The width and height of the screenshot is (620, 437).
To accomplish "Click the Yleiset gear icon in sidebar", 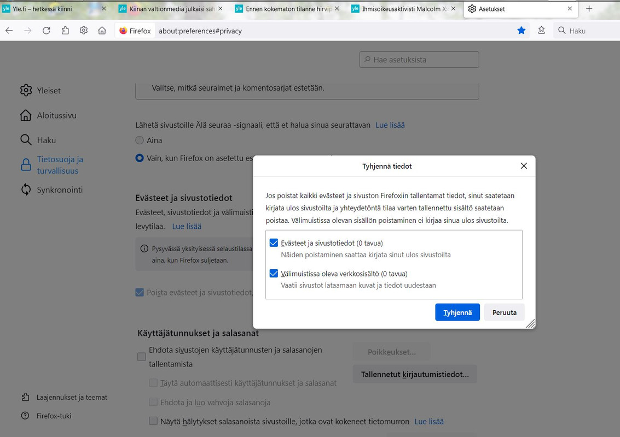I will coord(26,90).
